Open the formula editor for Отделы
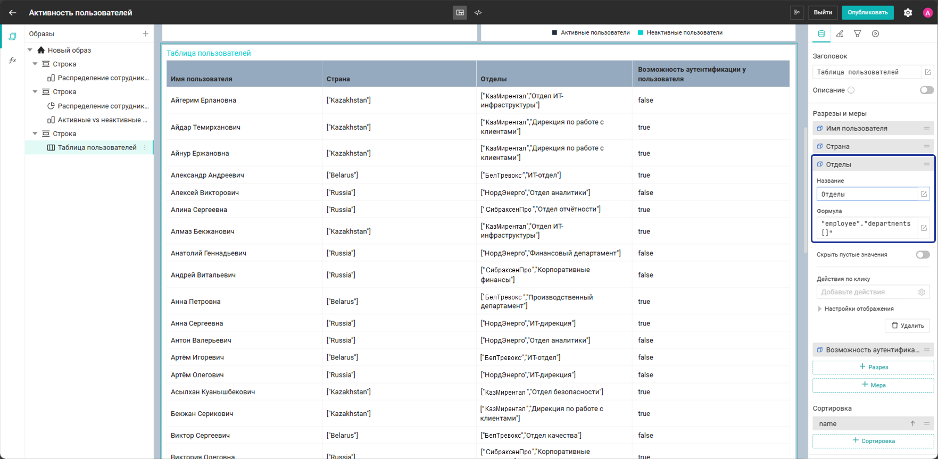The height and width of the screenshot is (459, 938). click(924, 228)
